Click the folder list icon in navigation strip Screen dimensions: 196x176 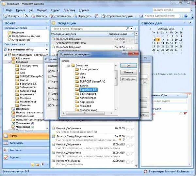[x=38, y=165]
